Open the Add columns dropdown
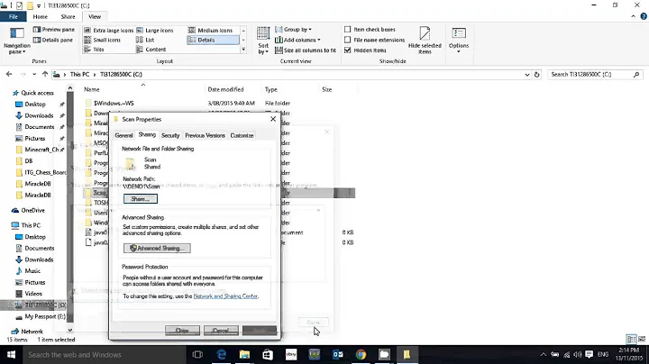The image size is (649, 364). [297, 40]
